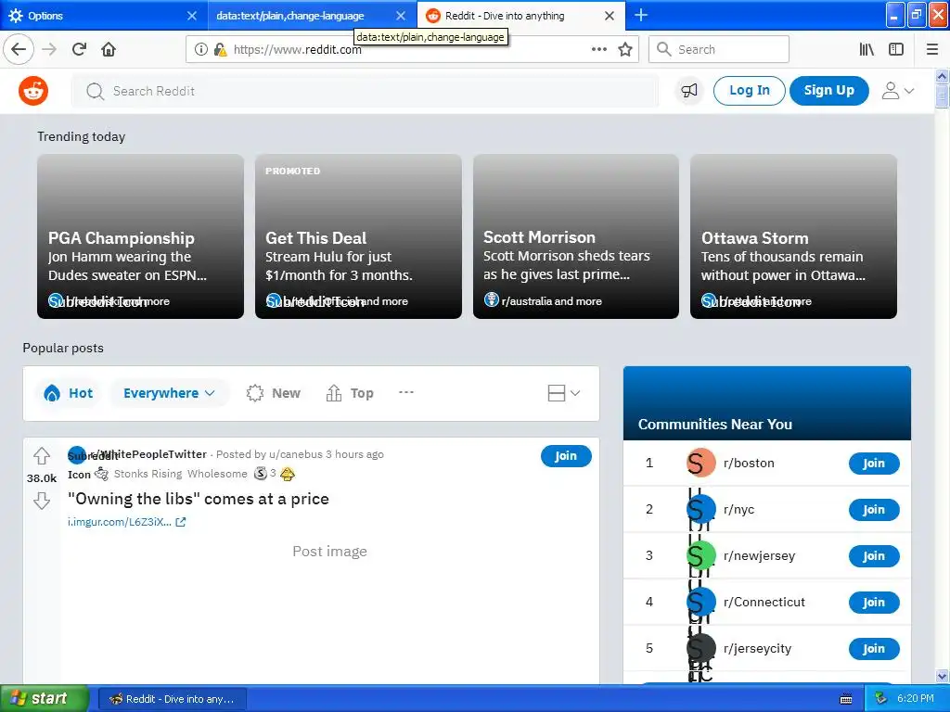Image resolution: width=950 pixels, height=712 pixels.
Task: Sort posts by Top
Action: pyautogui.click(x=350, y=393)
